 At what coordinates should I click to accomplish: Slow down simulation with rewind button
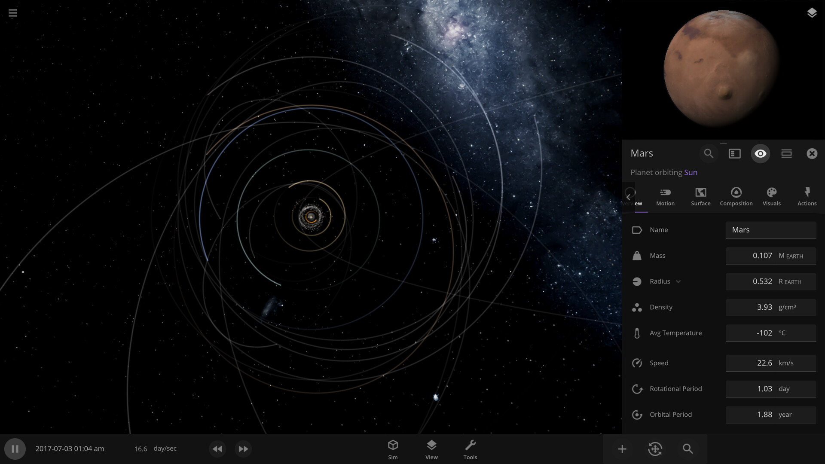click(x=217, y=449)
